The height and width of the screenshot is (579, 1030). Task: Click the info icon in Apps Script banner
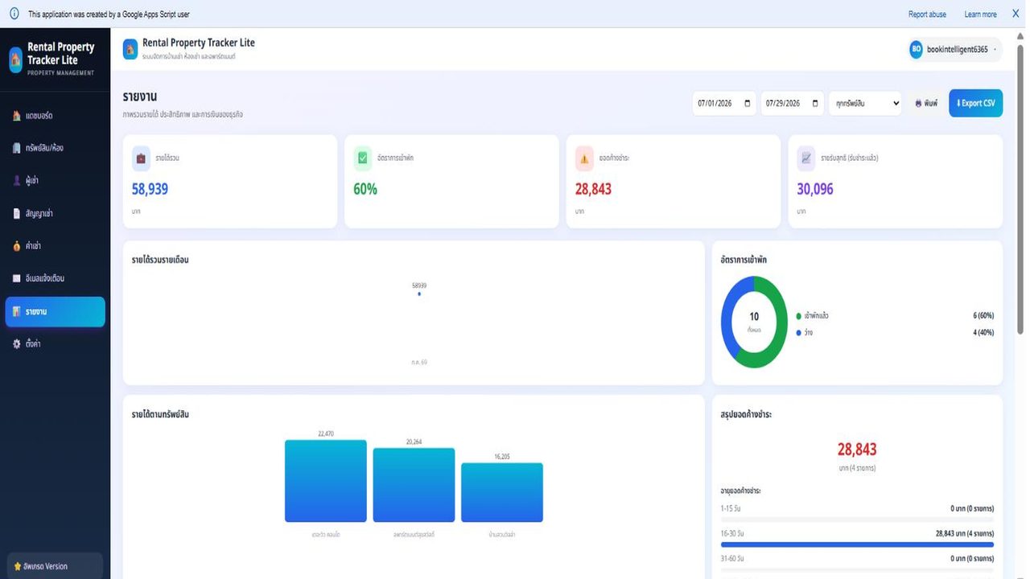click(14, 14)
